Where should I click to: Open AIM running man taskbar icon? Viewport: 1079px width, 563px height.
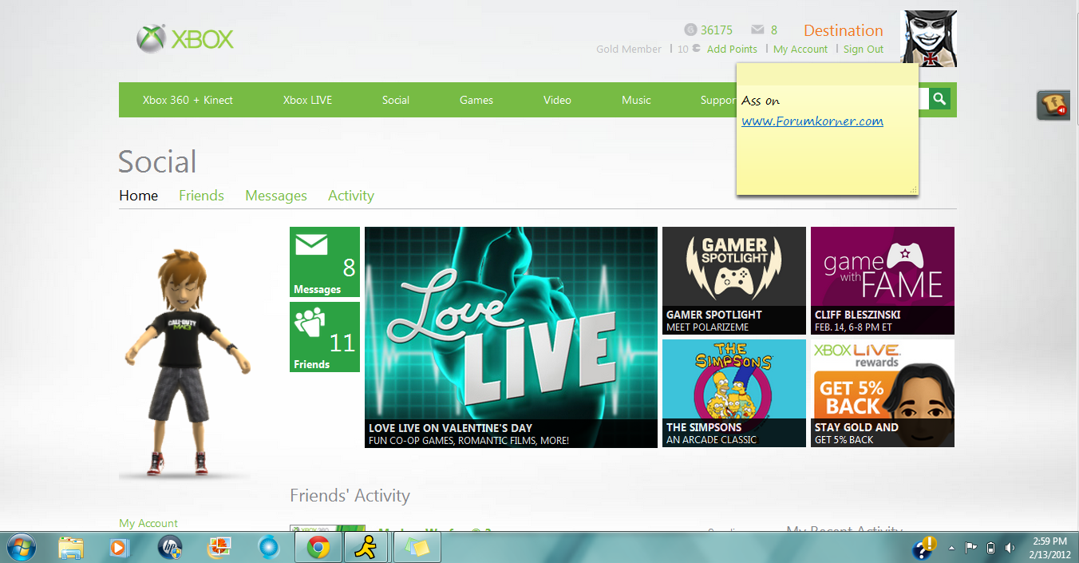(x=367, y=548)
